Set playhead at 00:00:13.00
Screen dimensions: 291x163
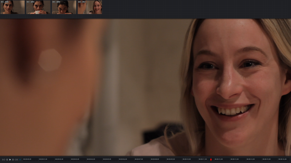click(x=235, y=159)
